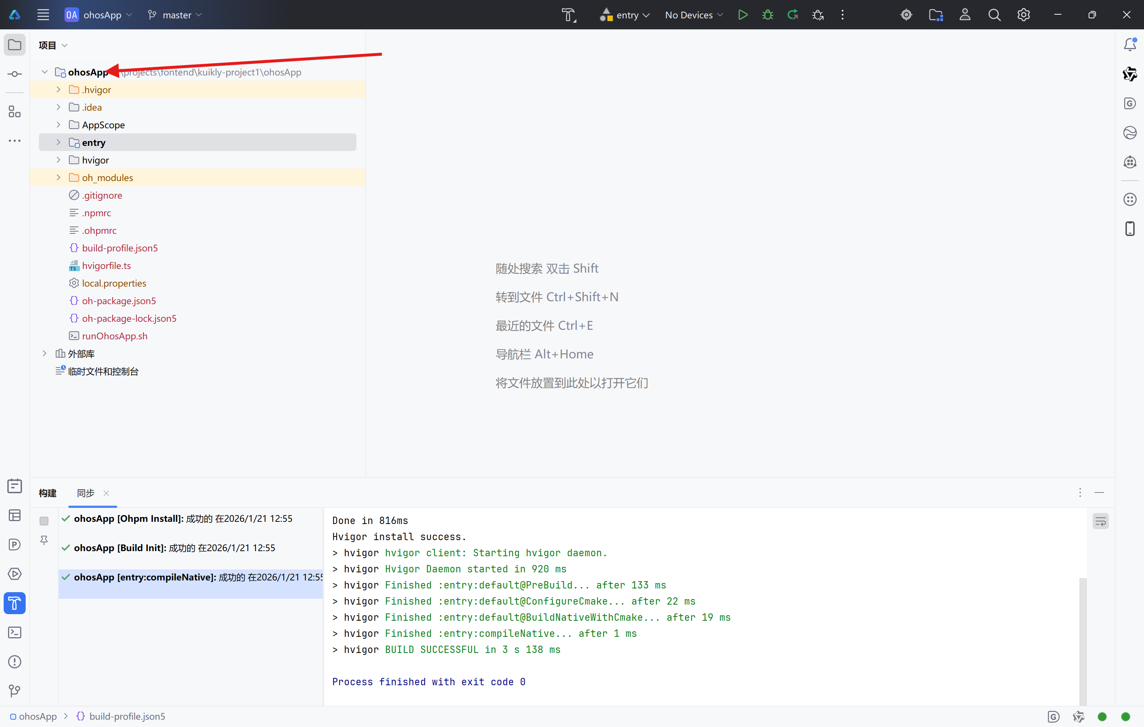Open the Git tool window icon
Image resolution: width=1144 pixels, height=727 pixels.
(15, 690)
